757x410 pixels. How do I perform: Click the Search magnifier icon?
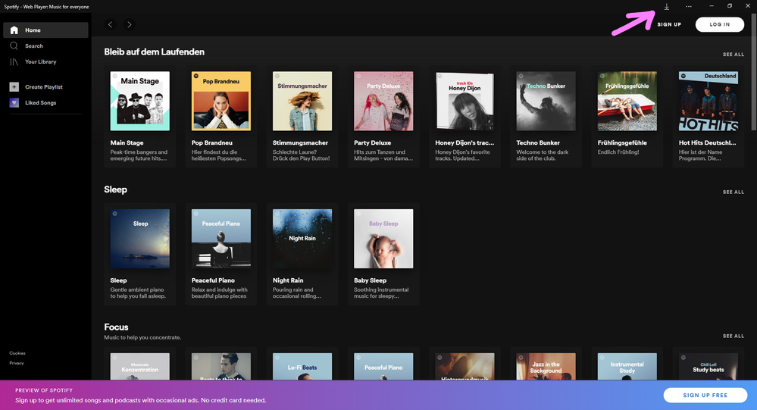coord(14,46)
